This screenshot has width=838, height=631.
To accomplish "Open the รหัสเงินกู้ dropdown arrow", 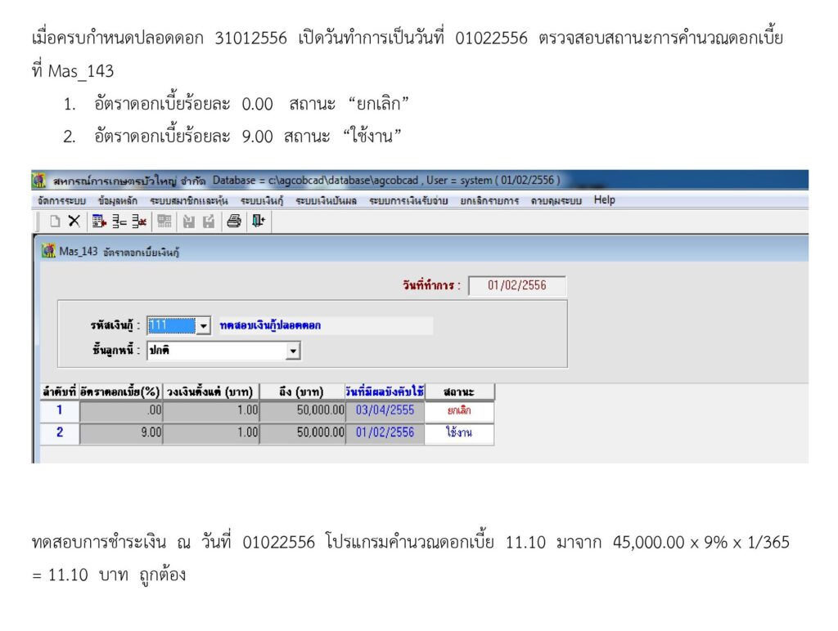I will point(204,325).
